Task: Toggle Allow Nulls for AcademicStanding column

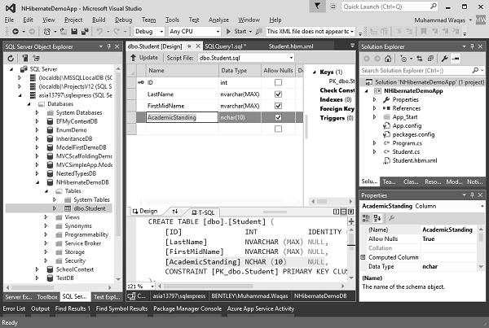Action: click(278, 117)
